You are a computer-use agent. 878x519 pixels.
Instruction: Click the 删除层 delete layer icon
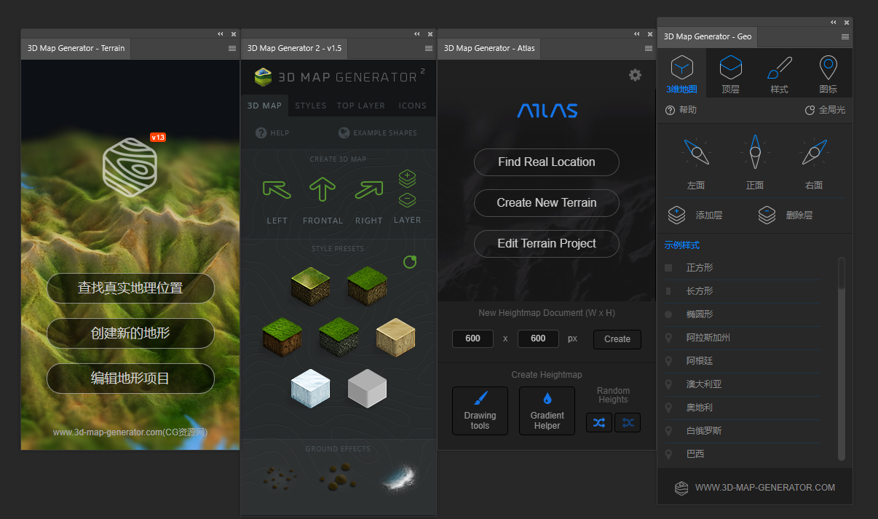tap(767, 215)
